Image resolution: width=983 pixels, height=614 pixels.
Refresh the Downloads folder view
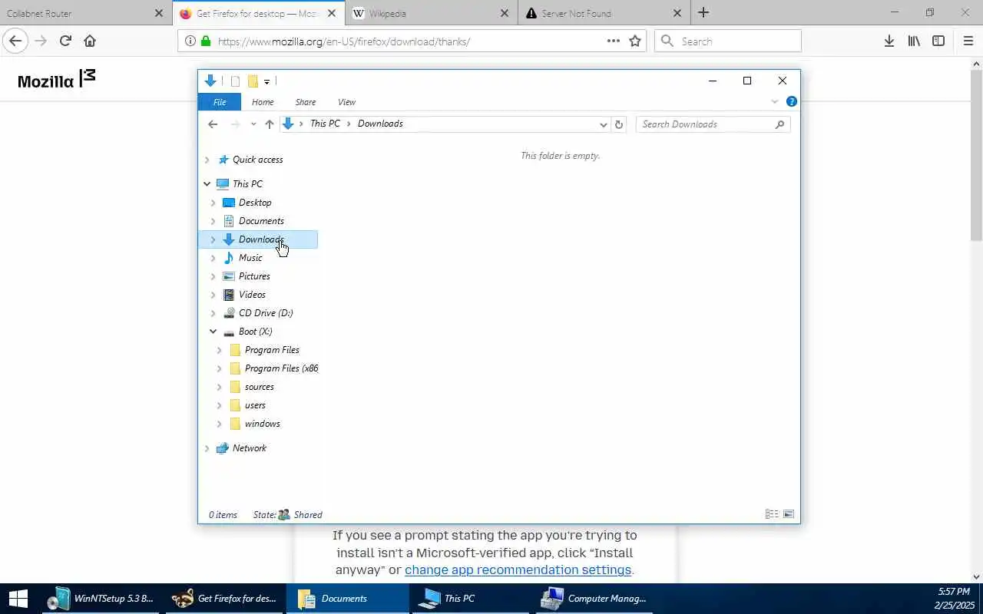pos(619,124)
